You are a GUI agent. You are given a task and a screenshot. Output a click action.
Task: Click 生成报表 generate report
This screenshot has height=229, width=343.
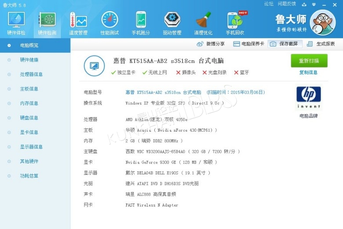321,44
